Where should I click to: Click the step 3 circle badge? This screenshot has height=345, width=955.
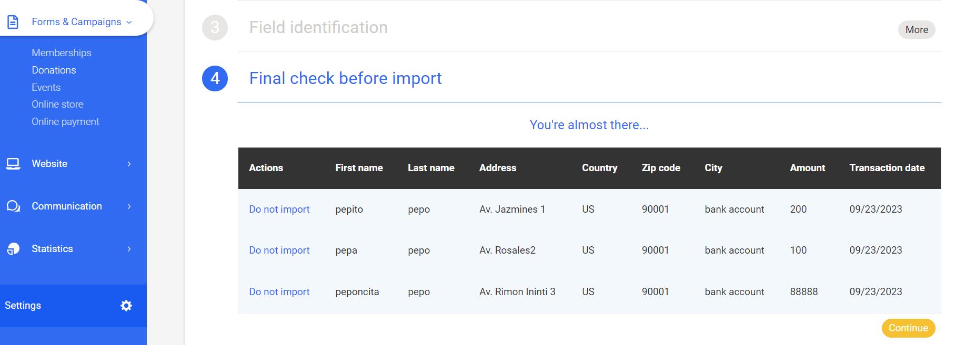[215, 27]
